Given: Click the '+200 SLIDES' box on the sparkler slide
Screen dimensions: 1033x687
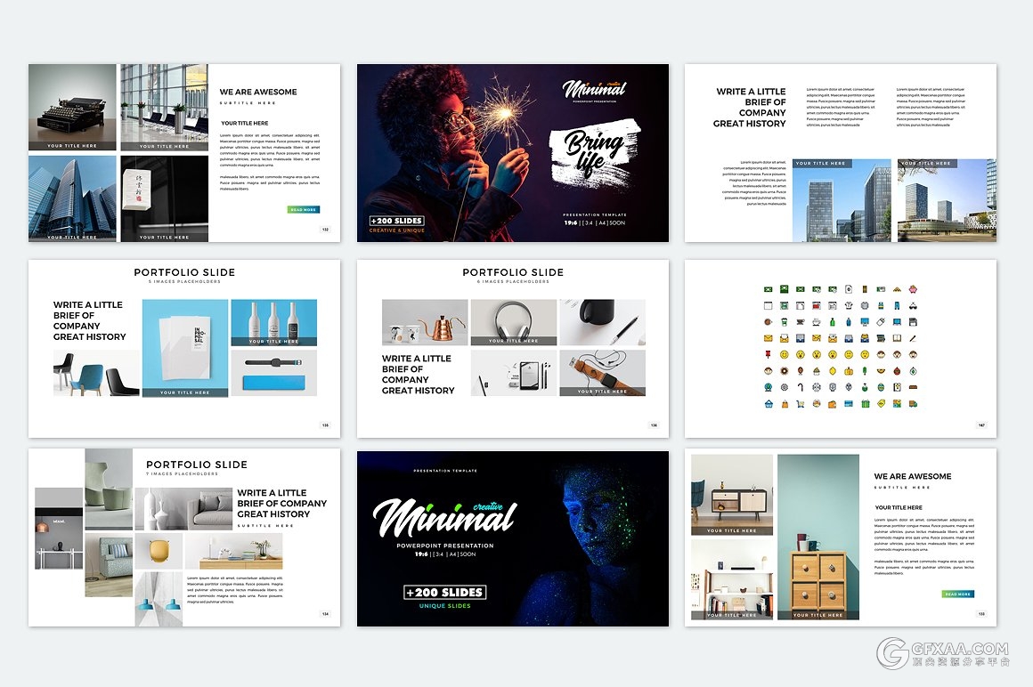Looking at the screenshot, I should coord(396,221).
